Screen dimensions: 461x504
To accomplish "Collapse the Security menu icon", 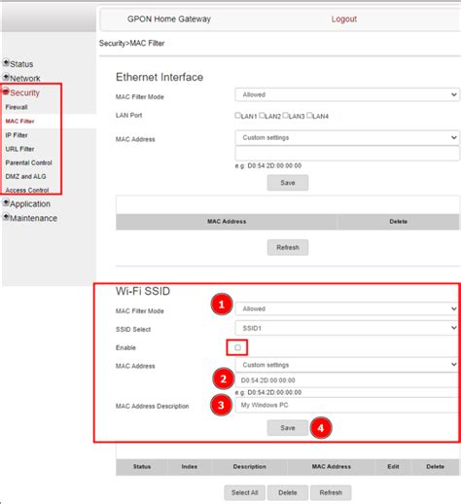I will coord(6,91).
